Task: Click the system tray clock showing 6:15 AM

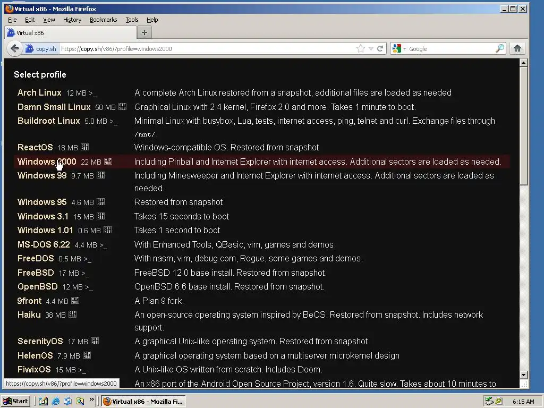Action: coord(523,402)
